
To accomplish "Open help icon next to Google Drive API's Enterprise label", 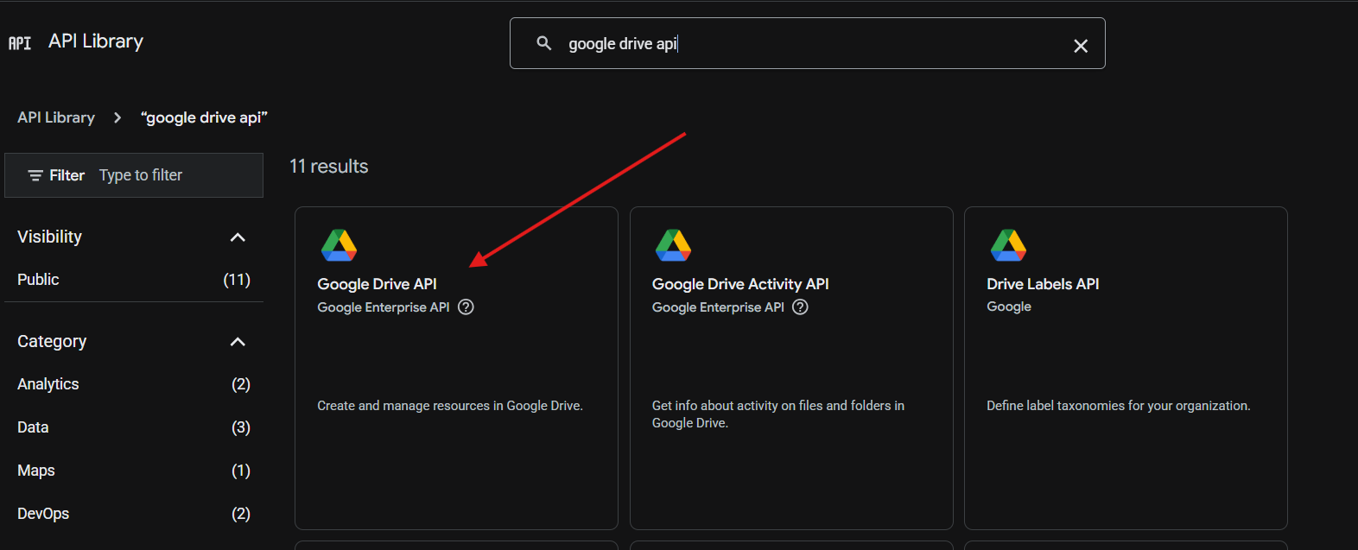I will tap(466, 307).
